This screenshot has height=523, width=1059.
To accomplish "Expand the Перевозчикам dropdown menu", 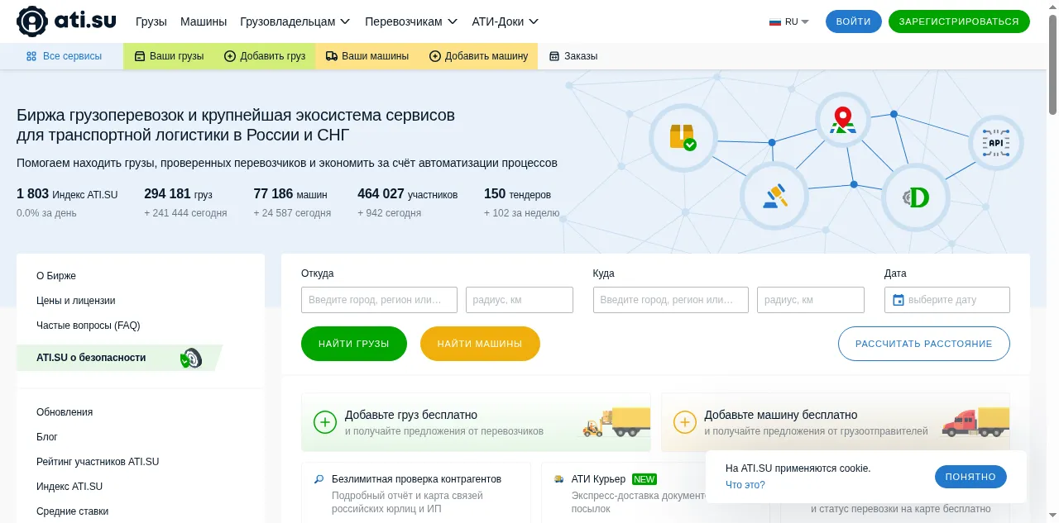I will (x=411, y=21).
